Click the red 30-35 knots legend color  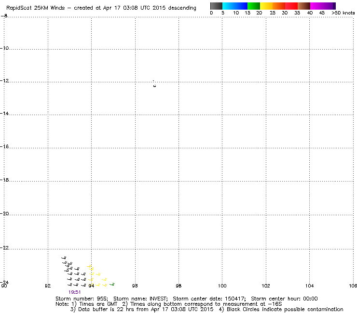point(291,6)
